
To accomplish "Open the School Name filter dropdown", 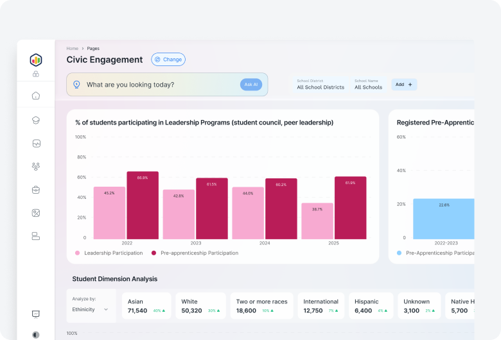I will click(368, 85).
